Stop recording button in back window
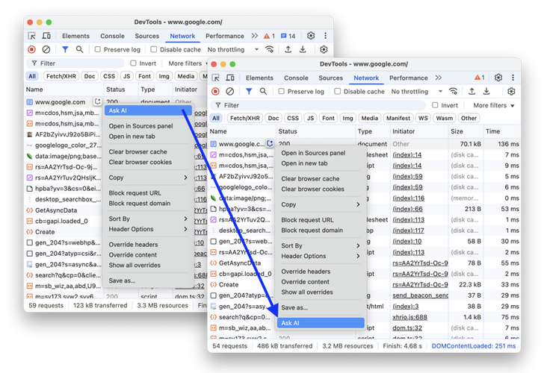 [x=31, y=49]
